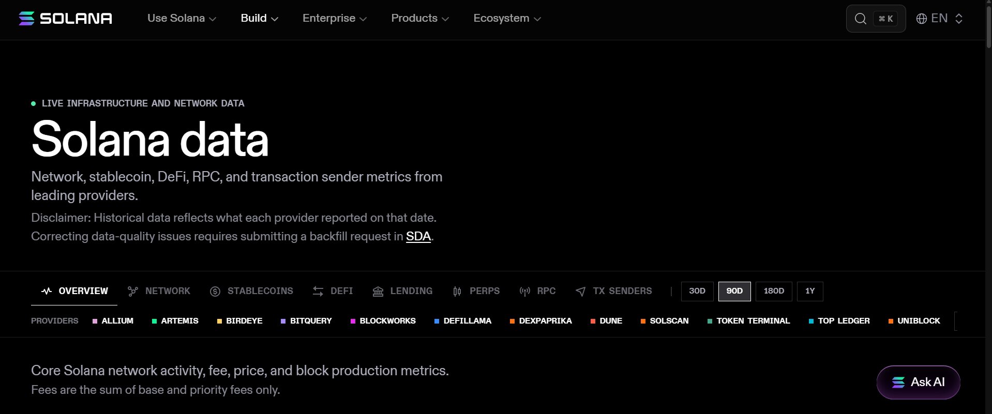Screen dimensions: 992x414
Task: Toggle the Top Ledger provider
Action: point(839,321)
